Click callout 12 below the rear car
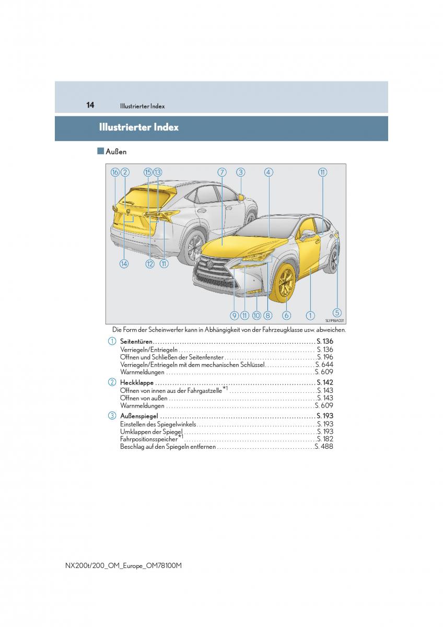 (x=150, y=264)
